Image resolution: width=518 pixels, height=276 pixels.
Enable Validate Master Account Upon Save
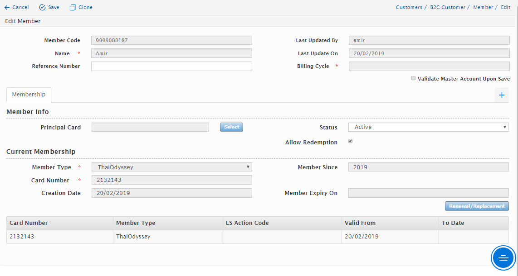(413, 78)
